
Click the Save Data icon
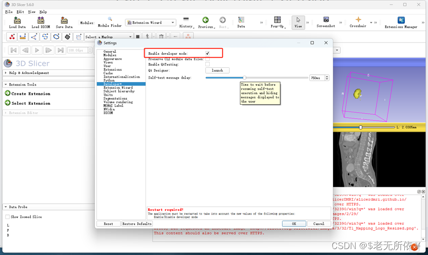(64, 22)
